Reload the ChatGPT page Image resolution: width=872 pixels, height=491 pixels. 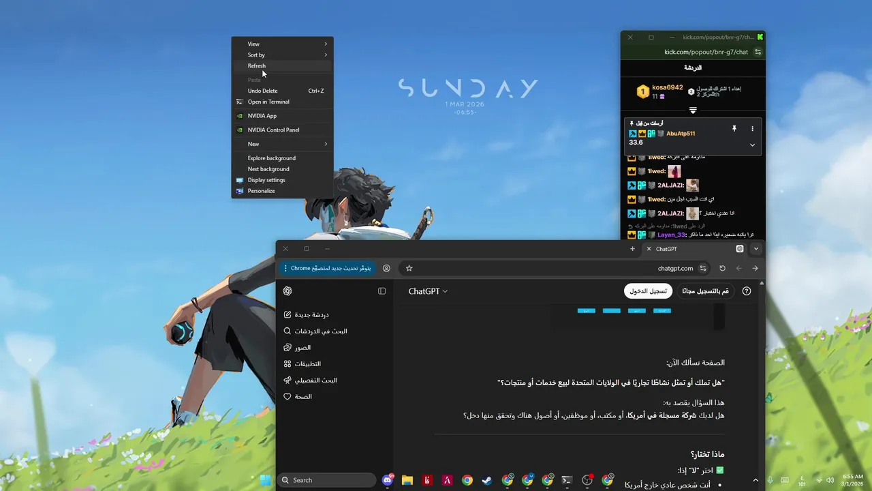(722, 268)
